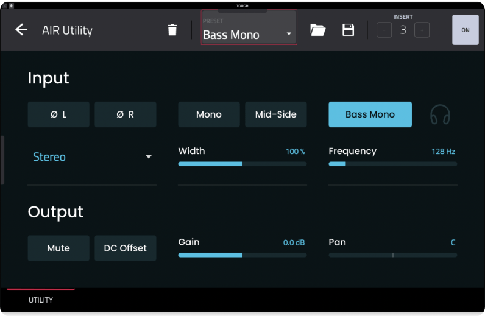Save preset using floppy disk icon
The height and width of the screenshot is (316, 485).
tap(348, 30)
